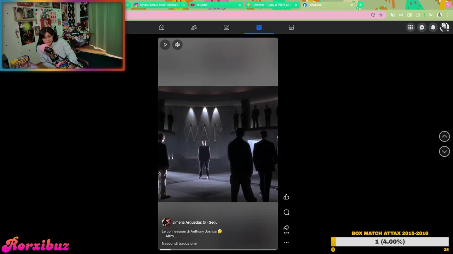Click Nascondi traduzione link
This screenshot has width=453, height=254.
(x=179, y=244)
